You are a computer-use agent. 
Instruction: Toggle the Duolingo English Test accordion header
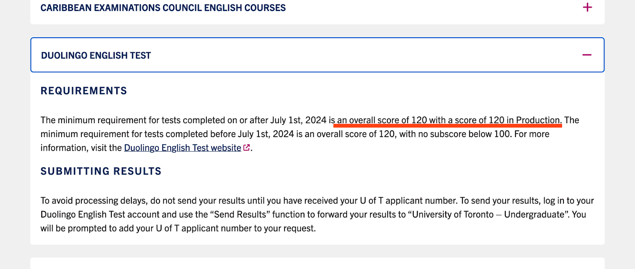tap(317, 55)
